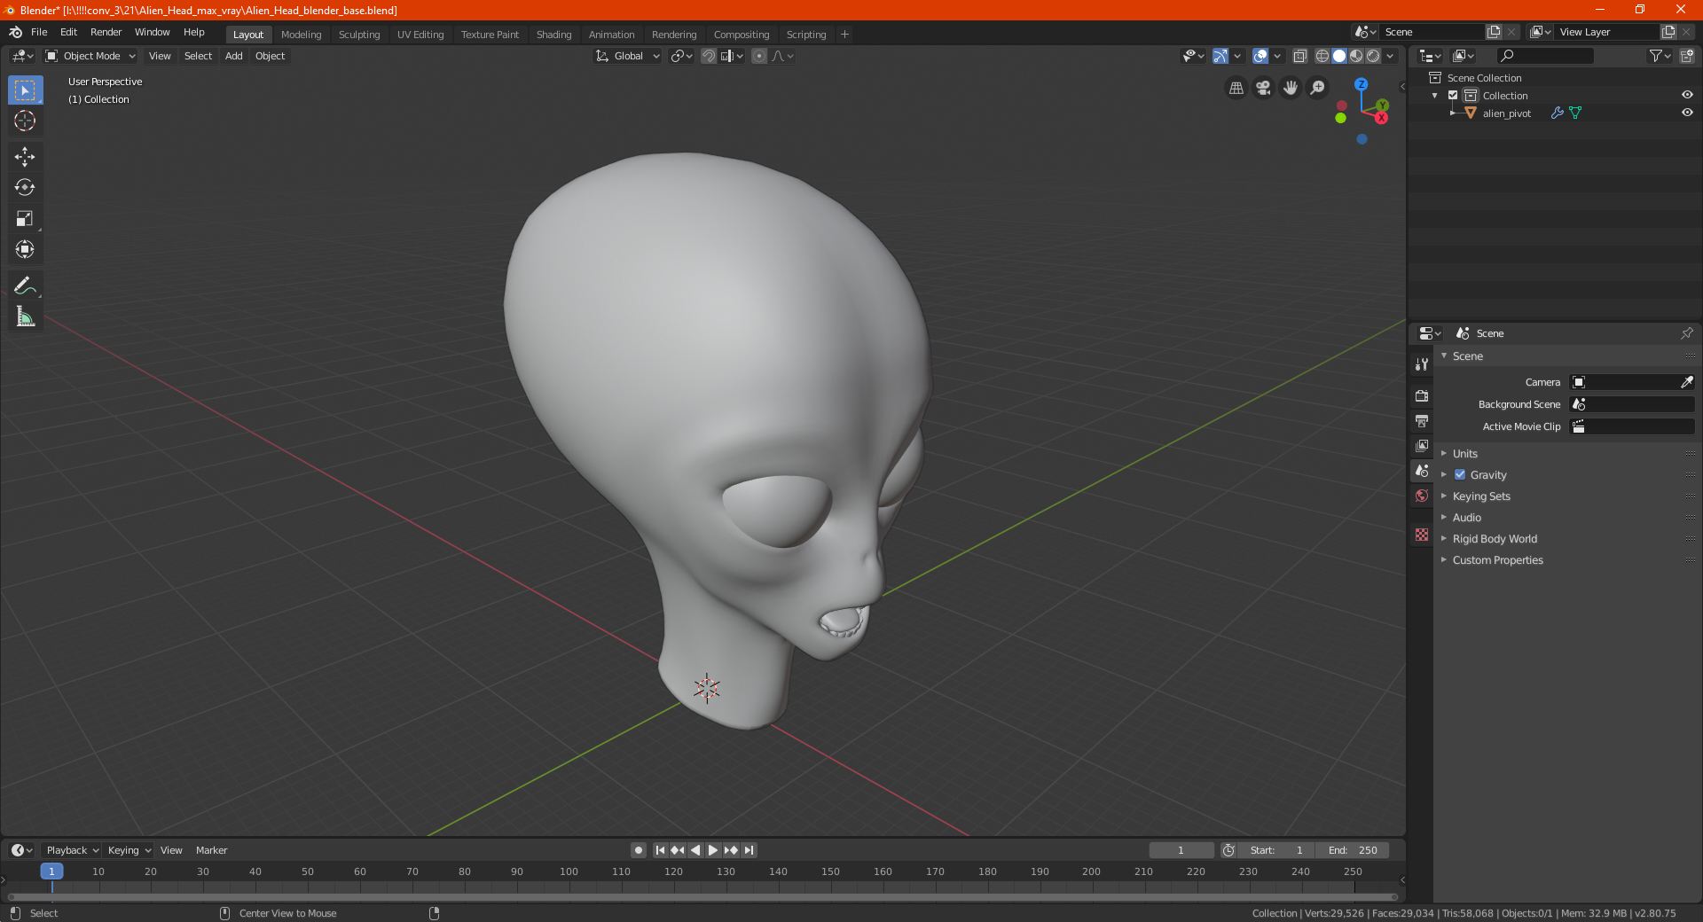Expand the Units panel

pyautogui.click(x=1464, y=453)
